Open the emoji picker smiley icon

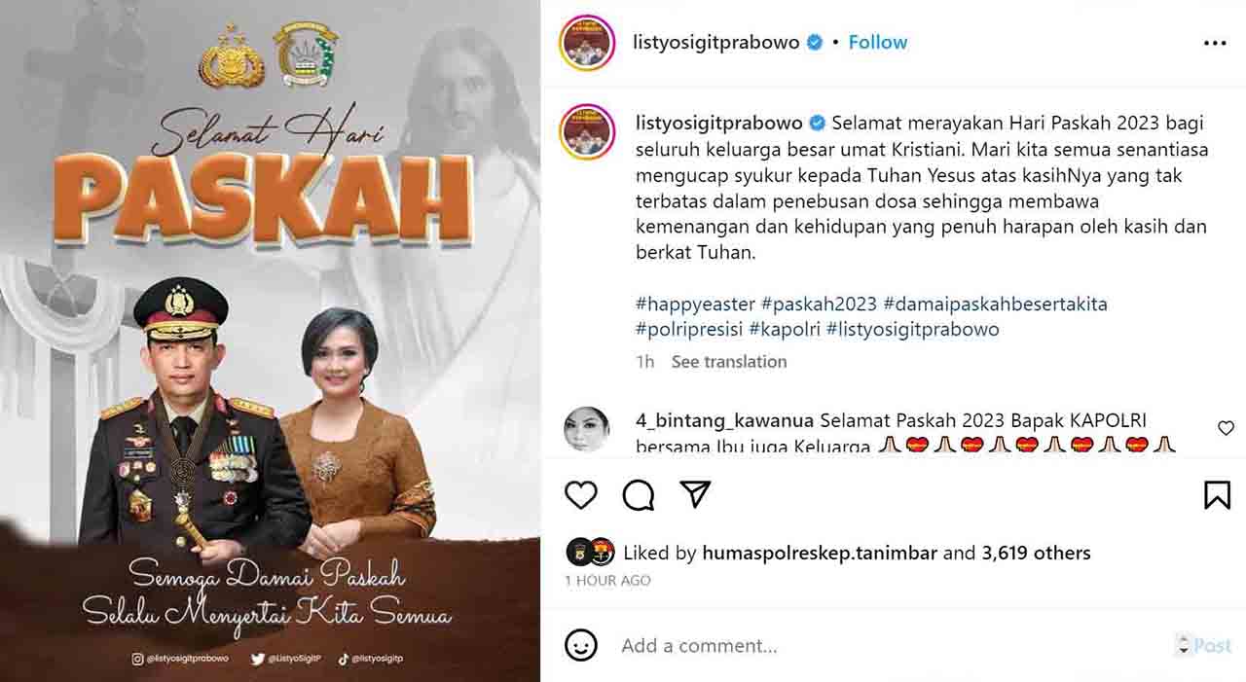coord(581,645)
